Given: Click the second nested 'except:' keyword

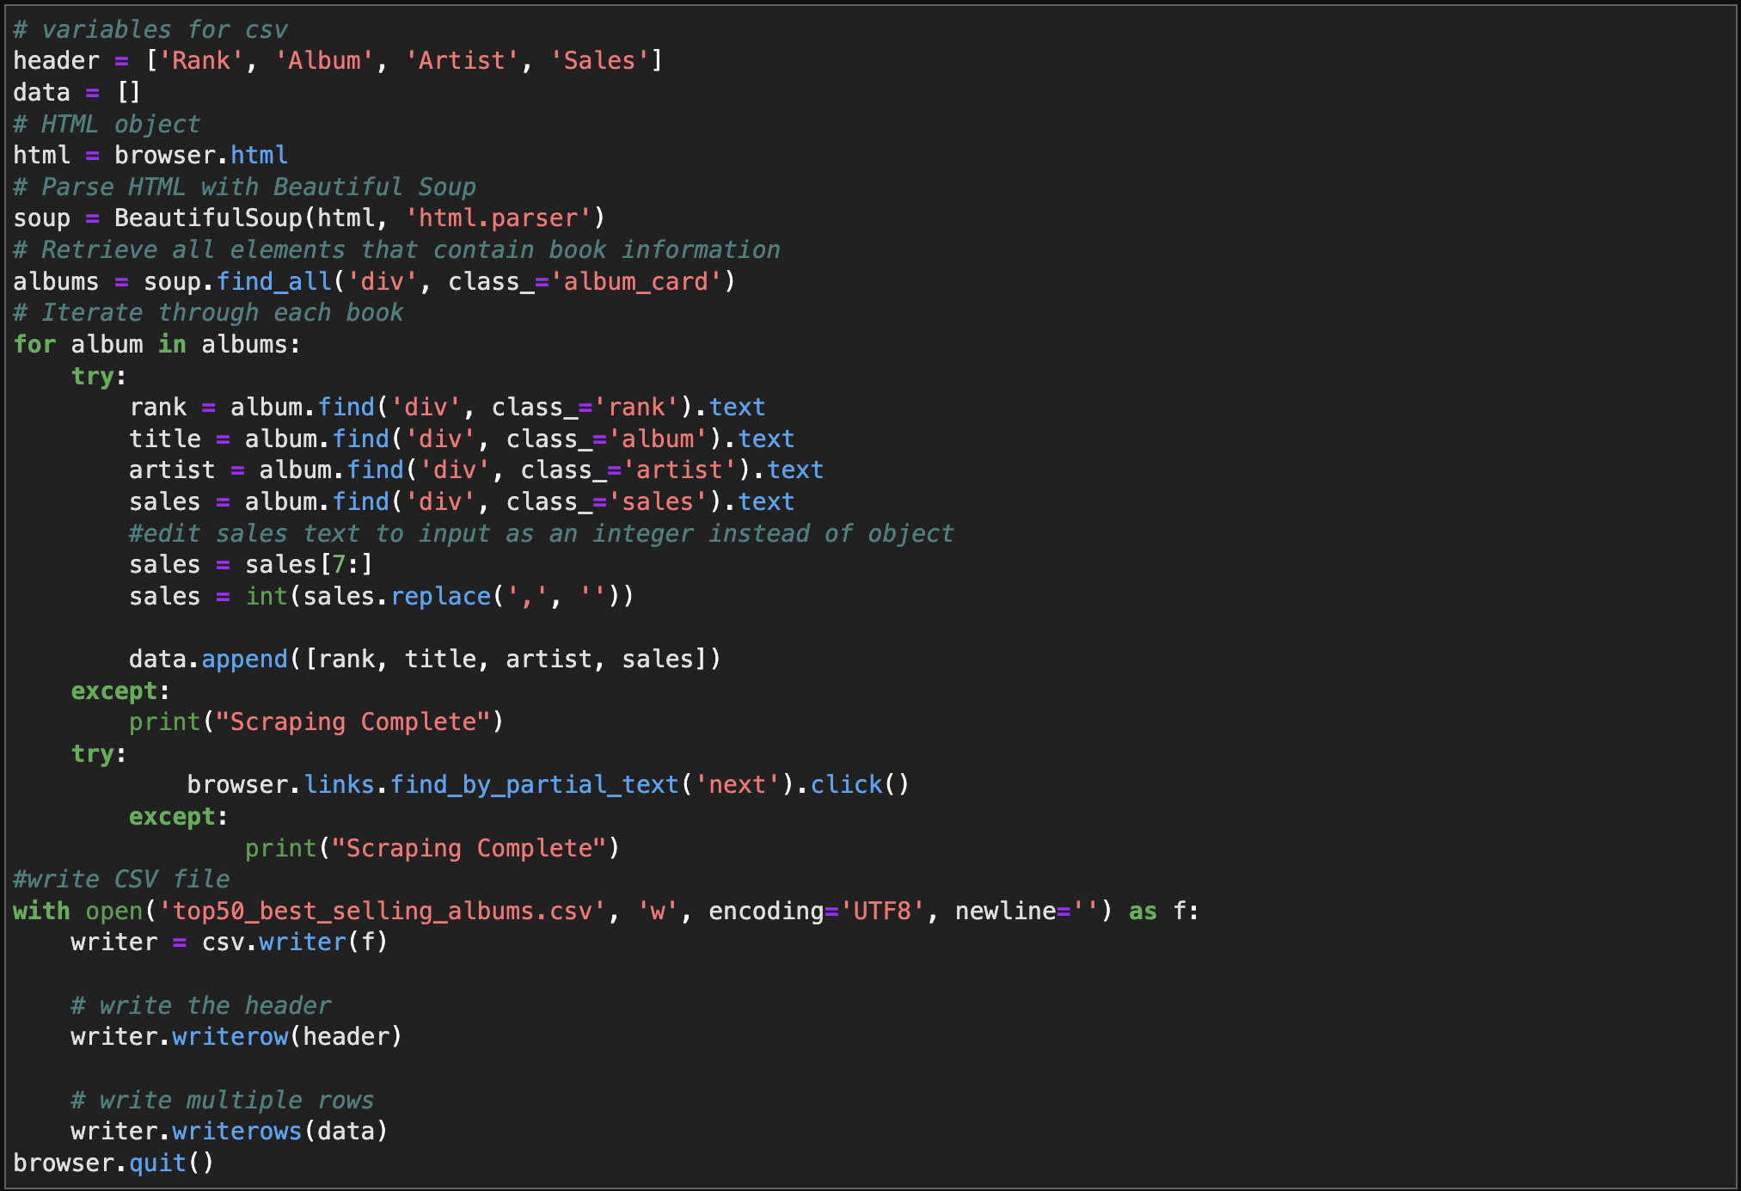Looking at the screenshot, I should tap(179, 817).
